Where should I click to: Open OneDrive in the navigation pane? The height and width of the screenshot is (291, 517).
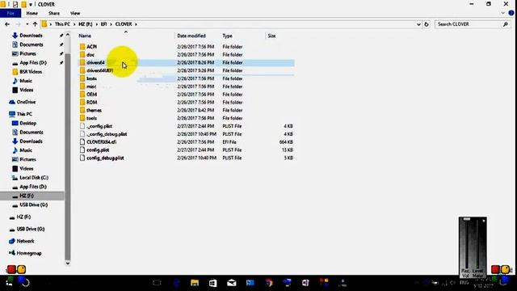click(x=26, y=102)
